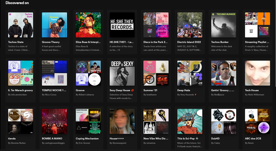Click the 'By Niels Willemsen' text
Image resolution: width=276 pixels, height=151 pixels.
(254, 95)
